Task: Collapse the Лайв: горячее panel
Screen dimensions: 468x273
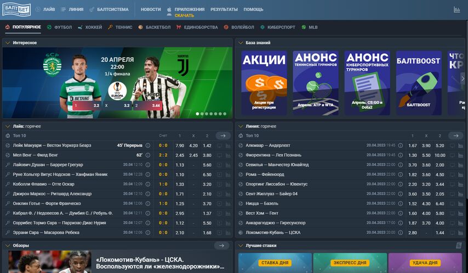Action: click(x=8, y=126)
